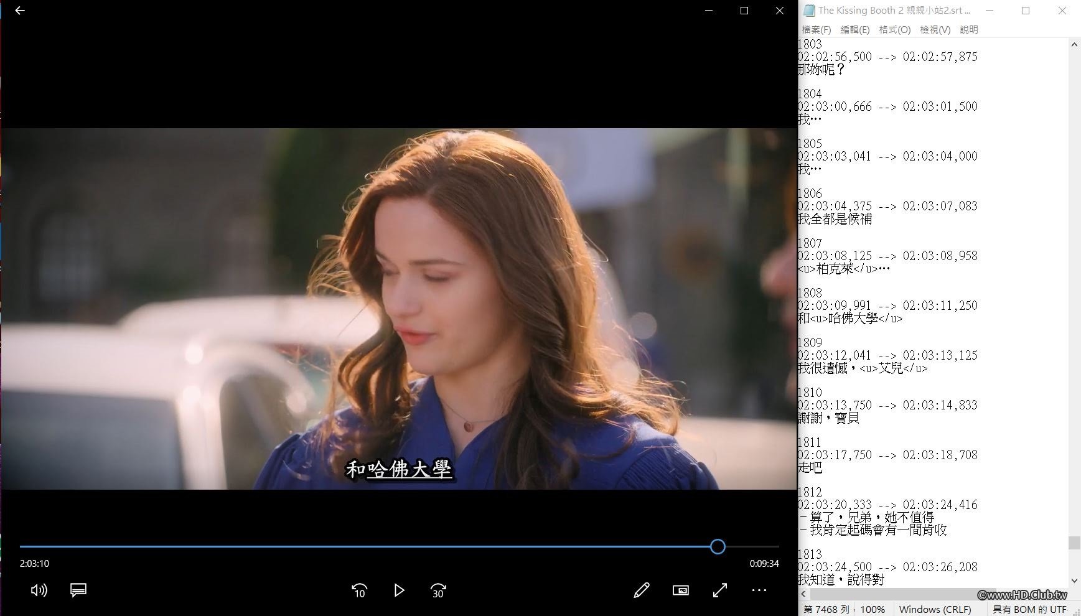Click subtitle text 謝謝，寶貝
The image size is (1081, 616).
(828, 418)
